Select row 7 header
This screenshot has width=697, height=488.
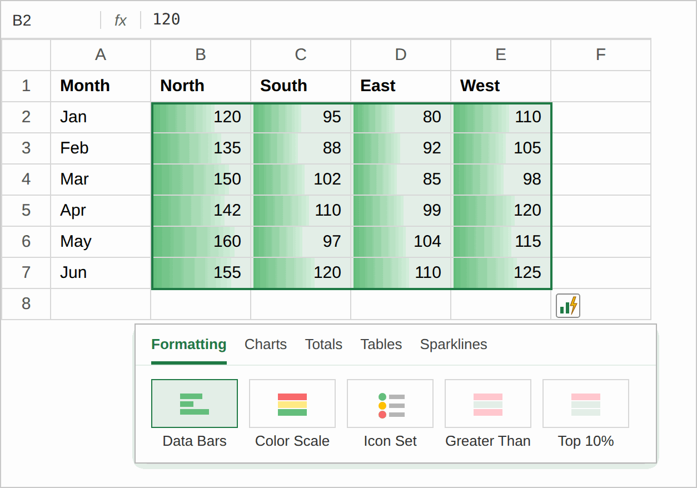tap(26, 272)
